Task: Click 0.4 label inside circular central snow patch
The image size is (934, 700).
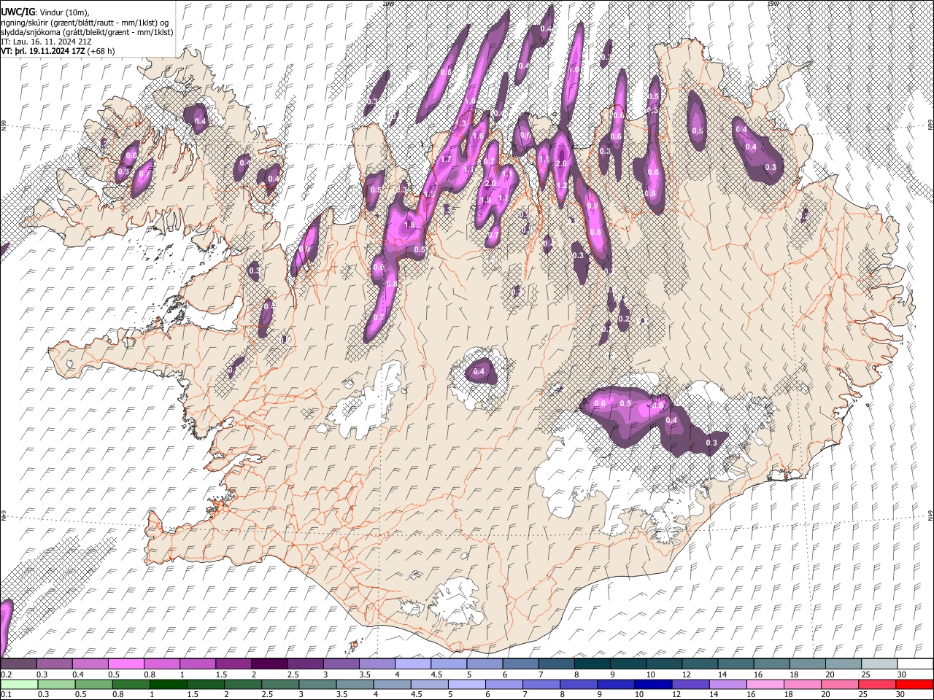Action: [479, 372]
